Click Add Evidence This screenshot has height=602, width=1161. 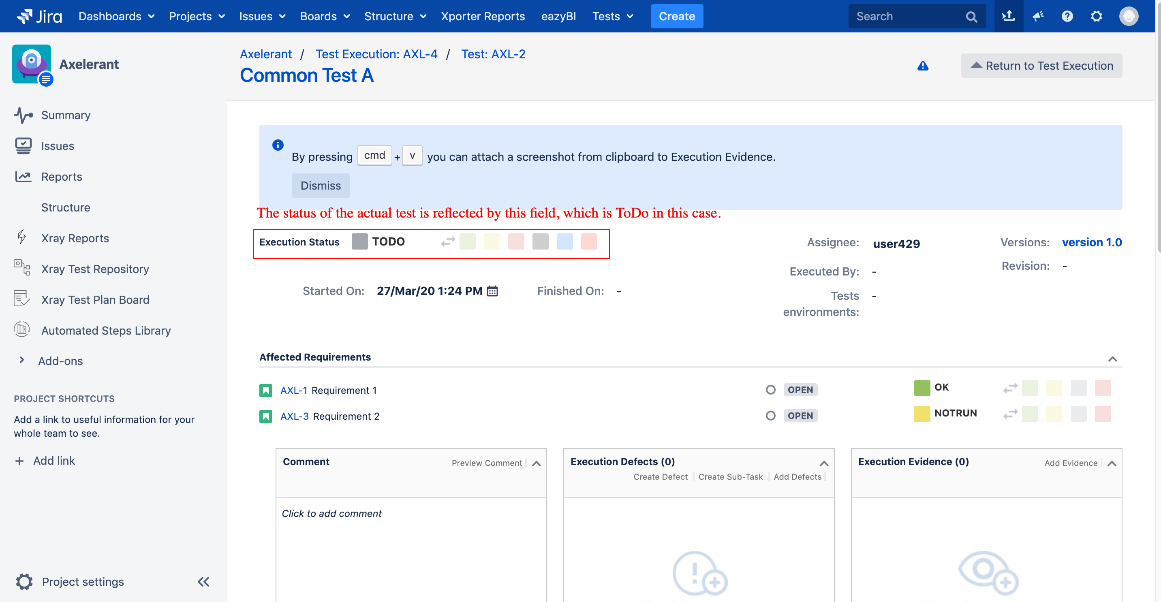click(1070, 463)
